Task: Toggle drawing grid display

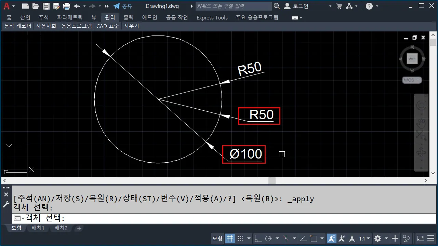Action: click(x=230, y=238)
